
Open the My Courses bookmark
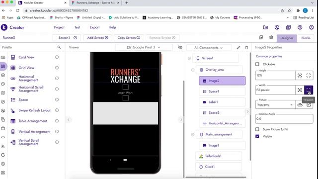pyautogui.click(x=220, y=18)
